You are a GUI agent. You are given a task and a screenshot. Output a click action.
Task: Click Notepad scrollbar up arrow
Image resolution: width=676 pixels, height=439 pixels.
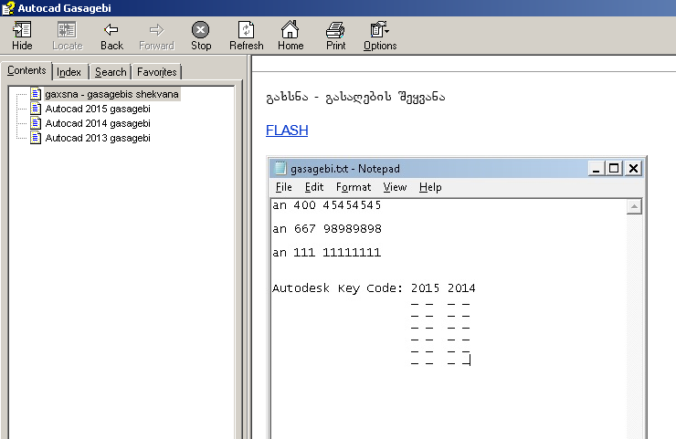(634, 207)
